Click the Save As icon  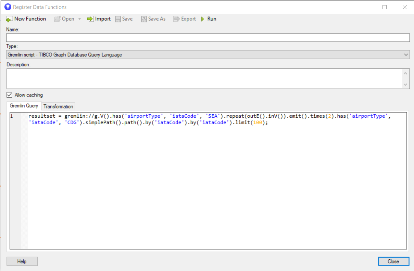click(144, 19)
